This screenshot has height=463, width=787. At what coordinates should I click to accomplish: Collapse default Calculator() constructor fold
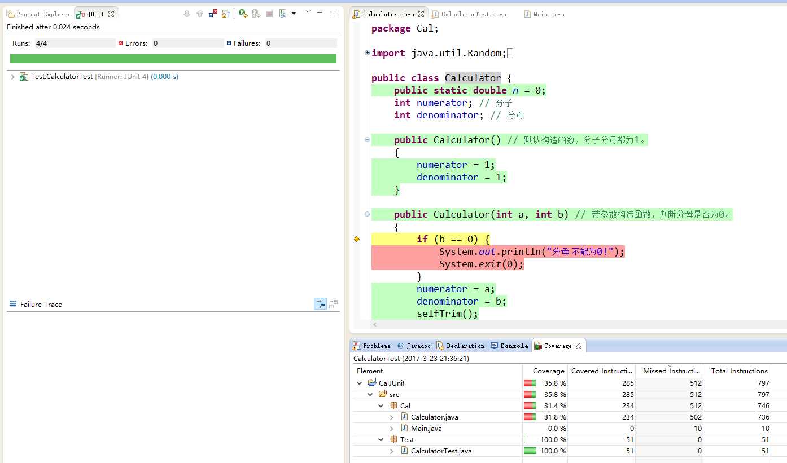367,140
